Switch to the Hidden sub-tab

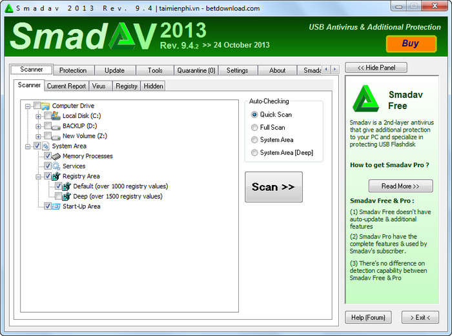[154, 86]
